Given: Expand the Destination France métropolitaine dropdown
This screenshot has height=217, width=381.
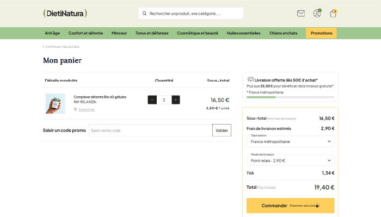Looking at the screenshot, I should [x=291, y=141].
